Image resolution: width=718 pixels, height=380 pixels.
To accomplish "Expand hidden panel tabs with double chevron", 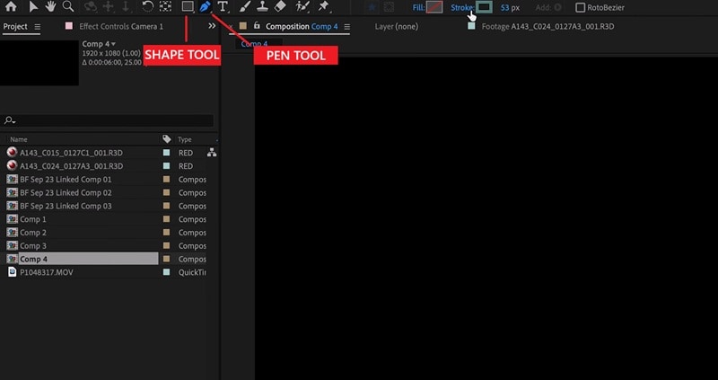I will [212, 26].
